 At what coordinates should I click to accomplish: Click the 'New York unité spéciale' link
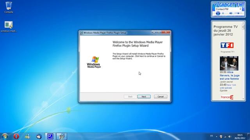pos(228,86)
